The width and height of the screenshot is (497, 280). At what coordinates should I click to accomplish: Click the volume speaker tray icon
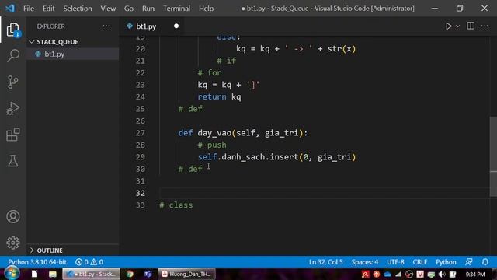point(442,274)
